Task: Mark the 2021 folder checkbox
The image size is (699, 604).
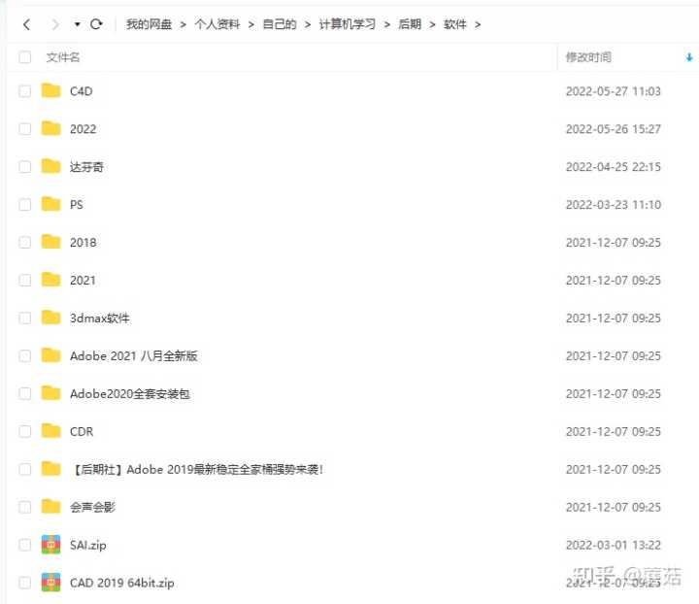Action: [x=25, y=281]
